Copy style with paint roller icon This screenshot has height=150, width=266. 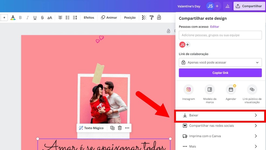point(151,18)
